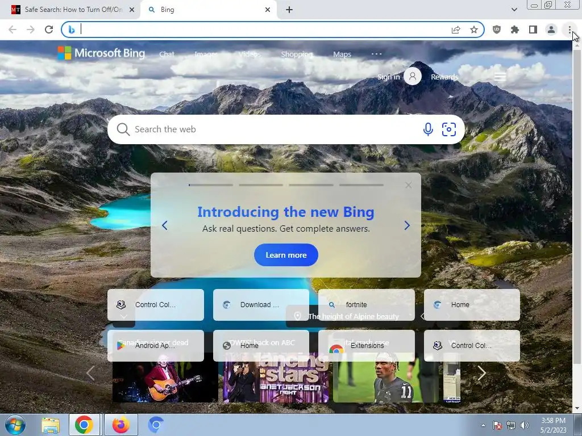The image size is (582, 436).
Task: Open the guitarist news thumbnail
Action: [165, 382]
